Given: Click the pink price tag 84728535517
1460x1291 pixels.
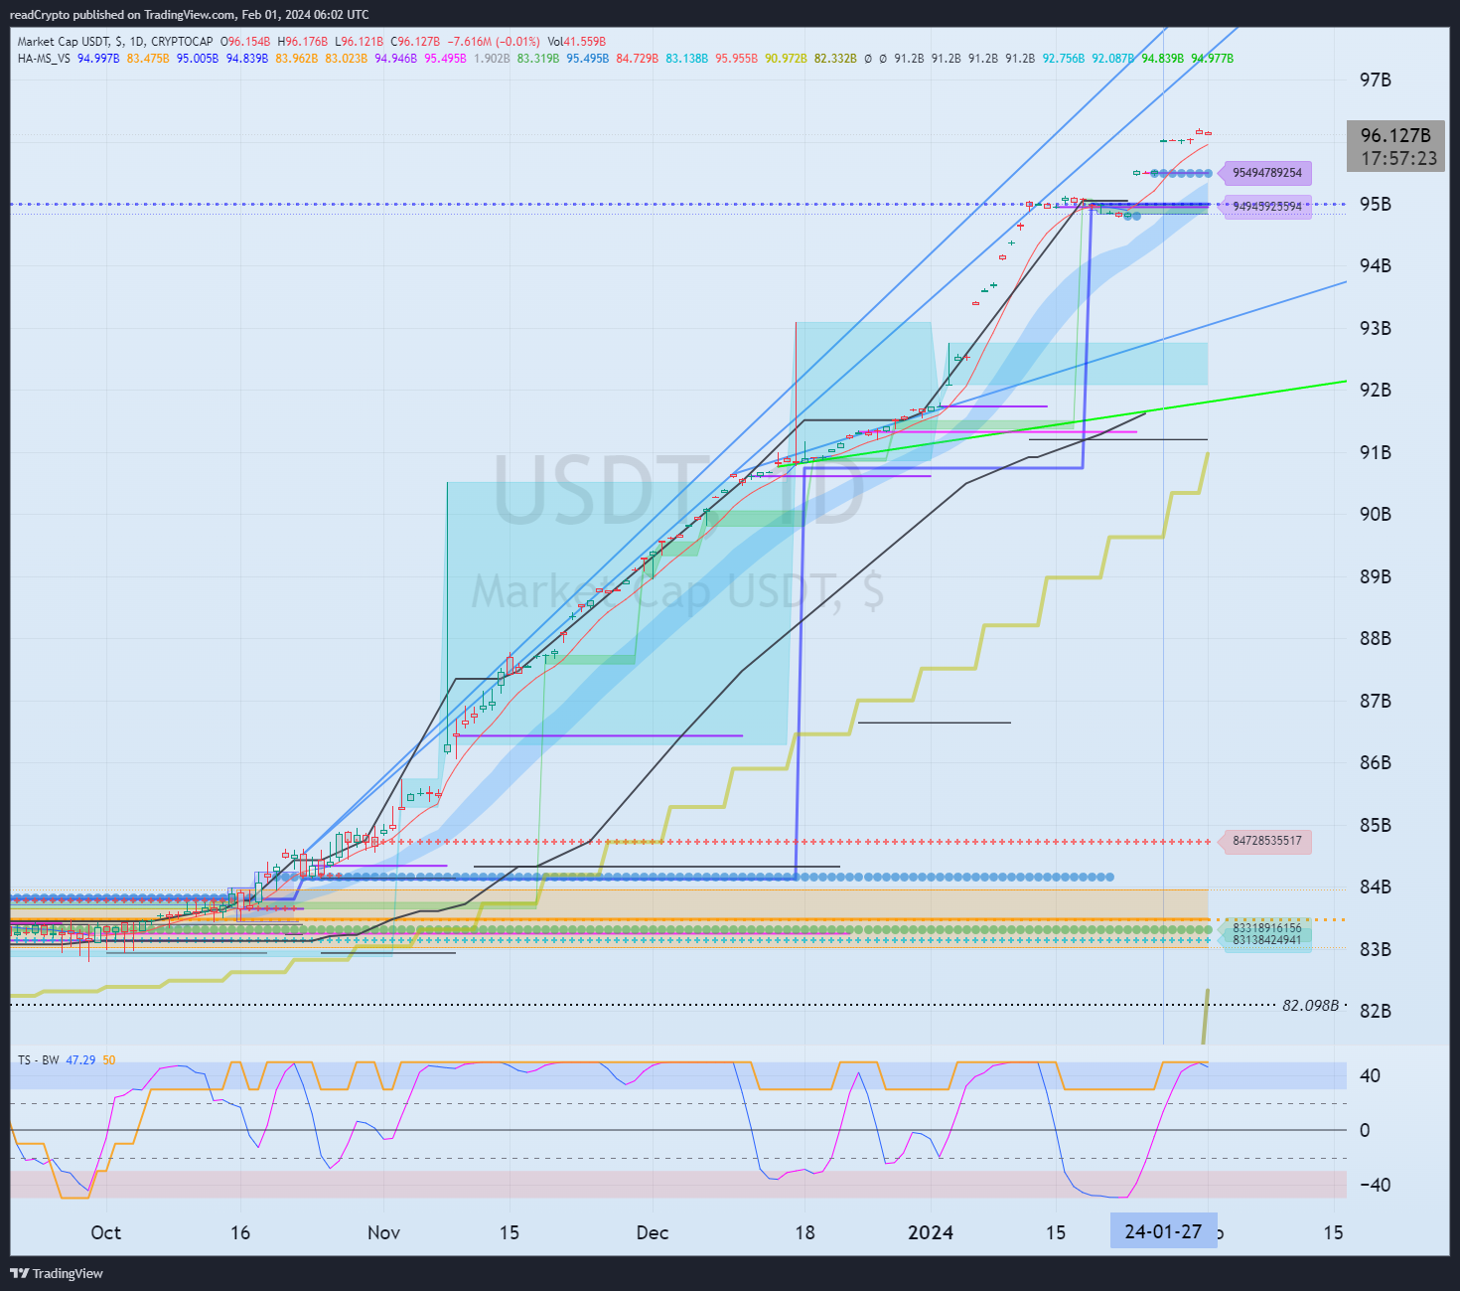Looking at the screenshot, I should [1266, 841].
